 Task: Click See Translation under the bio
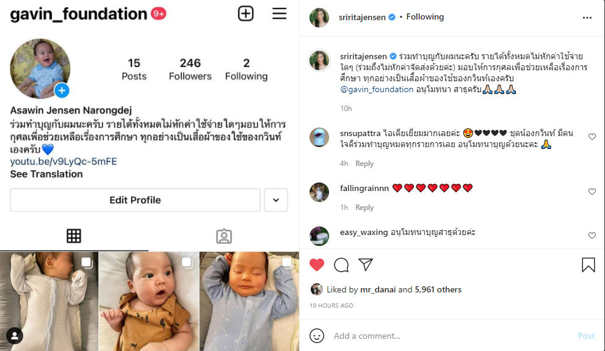[x=46, y=174]
